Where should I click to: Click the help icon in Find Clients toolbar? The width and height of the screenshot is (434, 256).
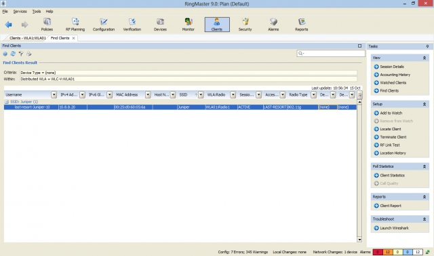(5, 54)
